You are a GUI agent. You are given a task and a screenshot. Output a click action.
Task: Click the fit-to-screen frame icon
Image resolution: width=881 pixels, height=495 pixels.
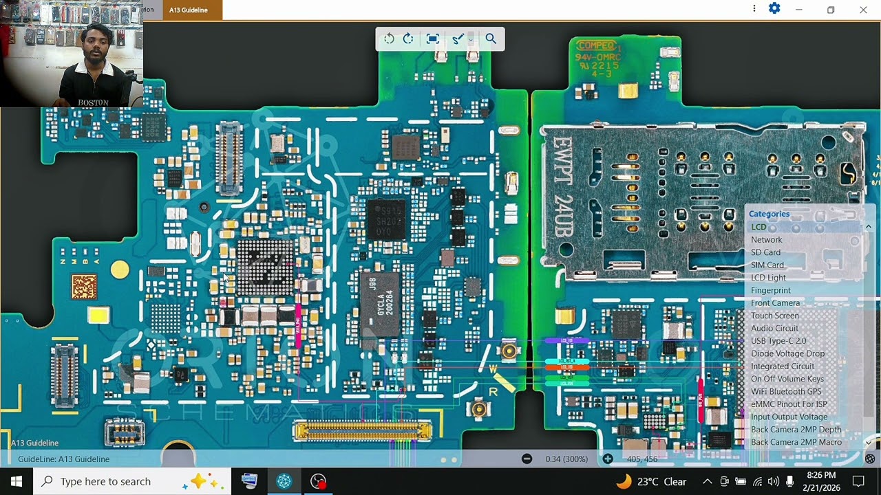(x=432, y=39)
